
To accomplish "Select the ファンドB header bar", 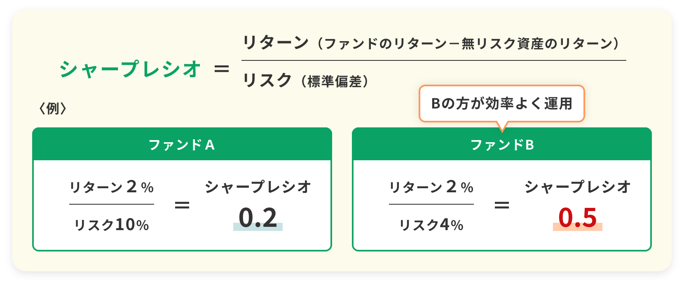I will 502,145.
